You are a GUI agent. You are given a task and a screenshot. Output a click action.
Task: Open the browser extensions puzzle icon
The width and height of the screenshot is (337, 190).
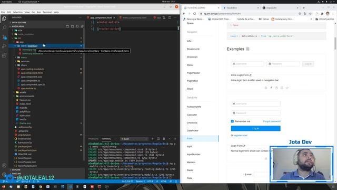tap(322, 14)
